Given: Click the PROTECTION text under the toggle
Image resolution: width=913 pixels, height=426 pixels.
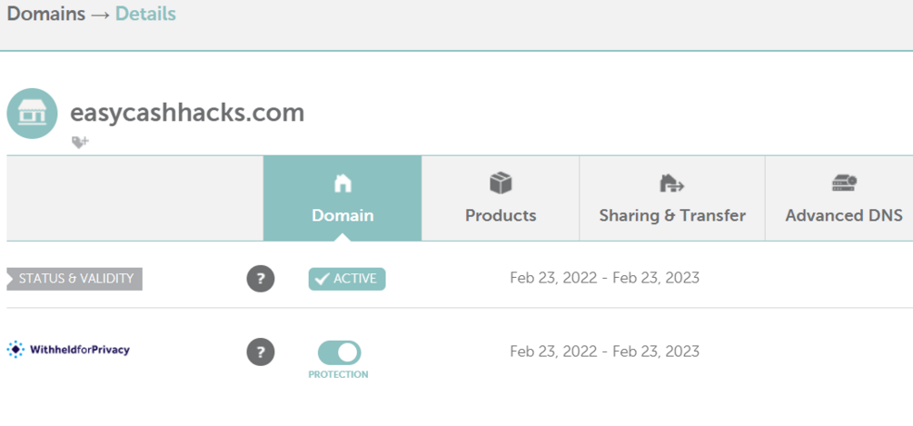Looking at the screenshot, I should [x=338, y=374].
